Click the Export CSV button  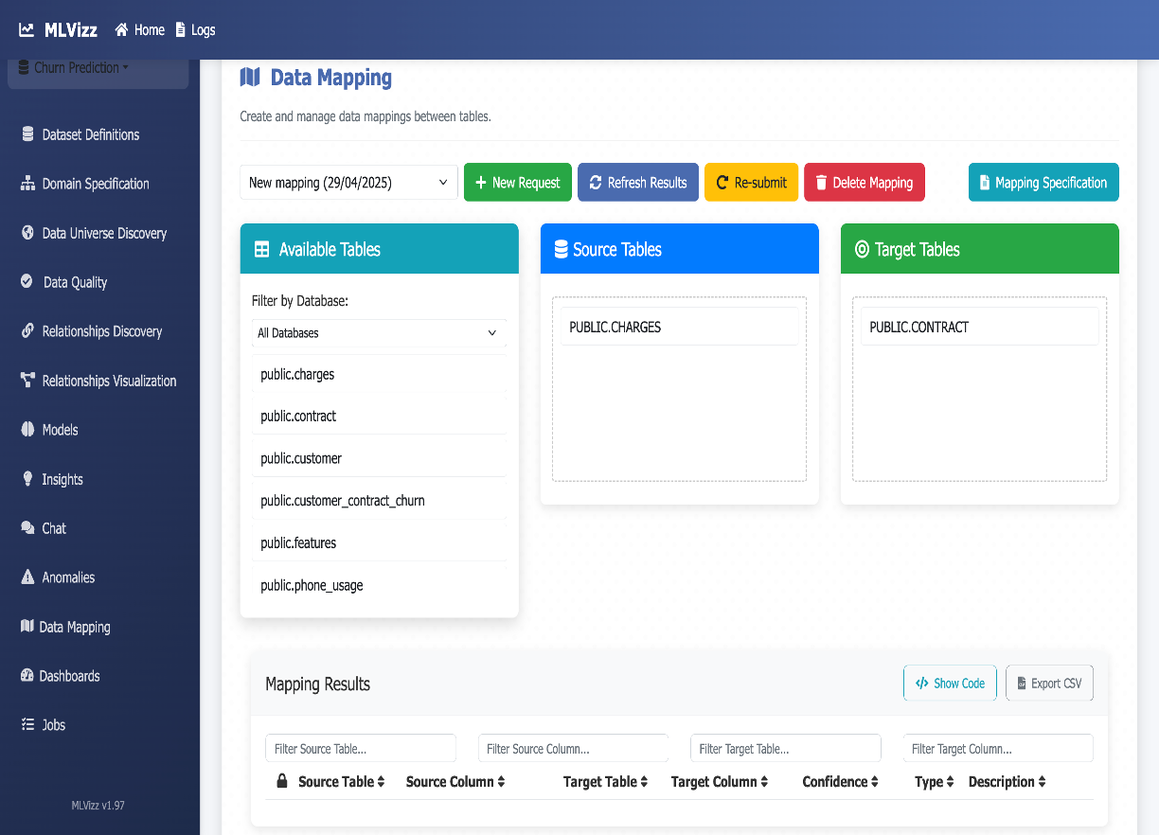[x=1049, y=683]
